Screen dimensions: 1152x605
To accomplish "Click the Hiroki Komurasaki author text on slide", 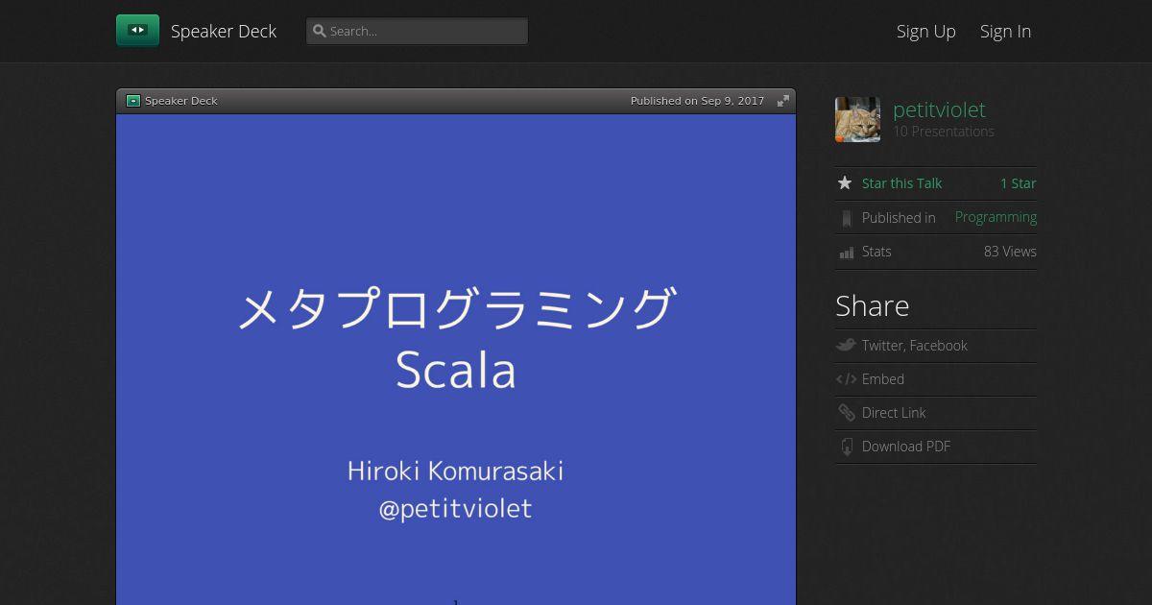I will [455, 472].
